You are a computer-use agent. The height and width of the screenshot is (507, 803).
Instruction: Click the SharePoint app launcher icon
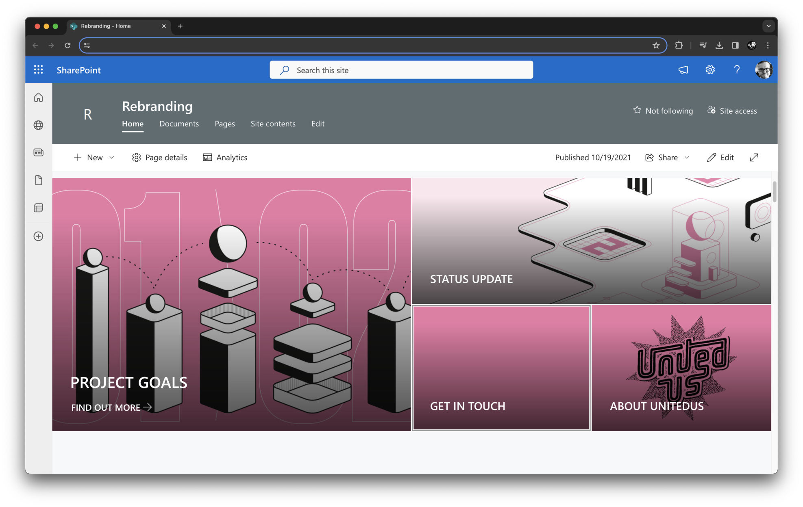coord(39,70)
